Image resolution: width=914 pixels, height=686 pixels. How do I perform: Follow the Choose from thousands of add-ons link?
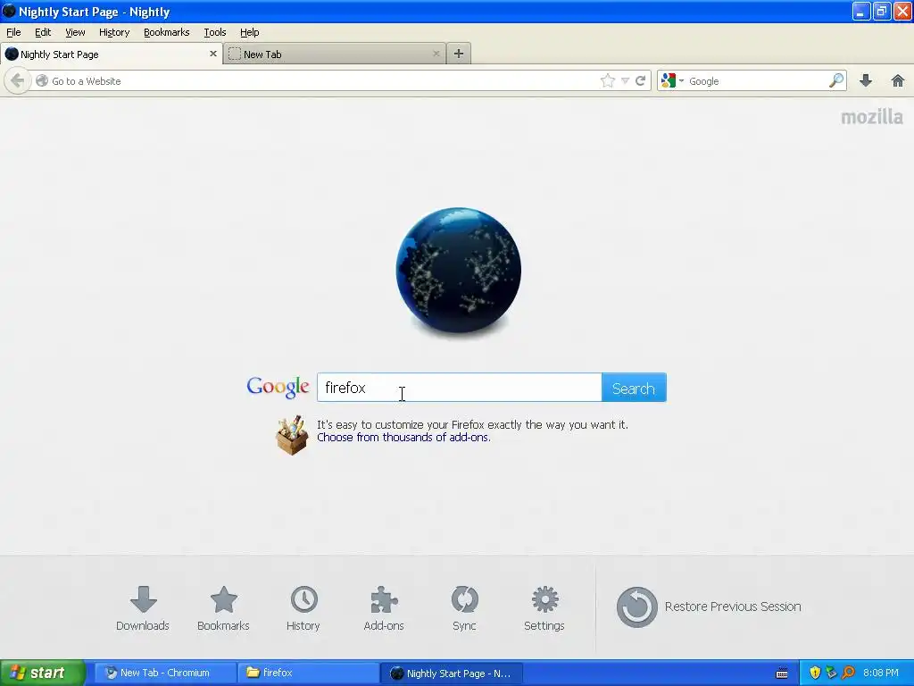pyautogui.click(x=403, y=438)
